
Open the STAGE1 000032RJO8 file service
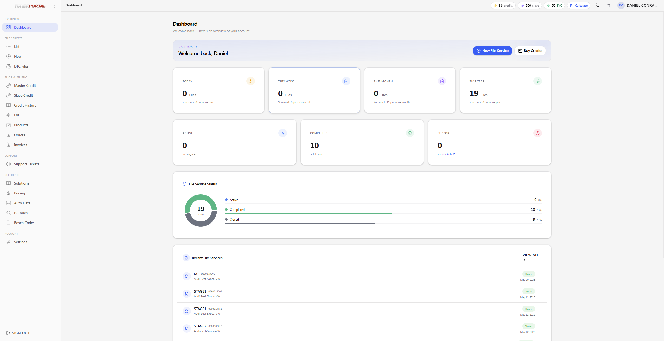pos(362,294)
